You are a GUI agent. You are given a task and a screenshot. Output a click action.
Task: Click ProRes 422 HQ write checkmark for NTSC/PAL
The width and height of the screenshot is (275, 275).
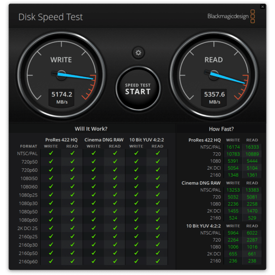[x=51, y=153]
